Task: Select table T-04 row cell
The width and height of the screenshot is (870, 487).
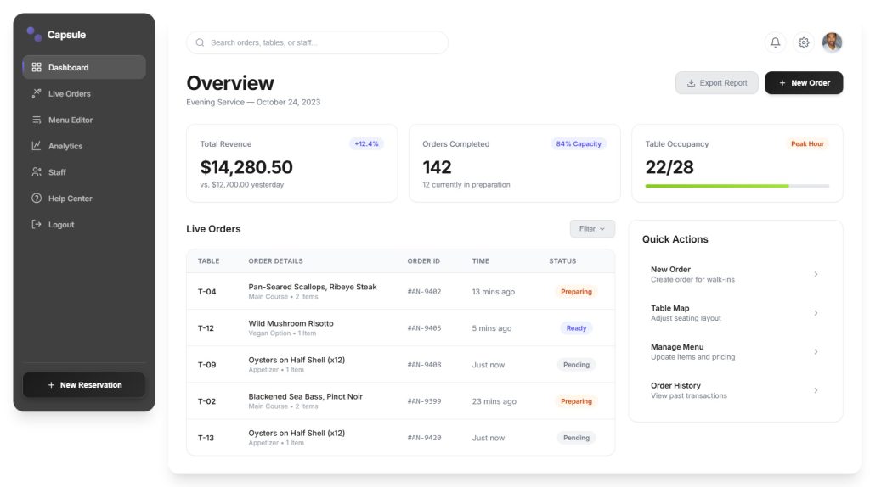Action: [x=207, y=291]
